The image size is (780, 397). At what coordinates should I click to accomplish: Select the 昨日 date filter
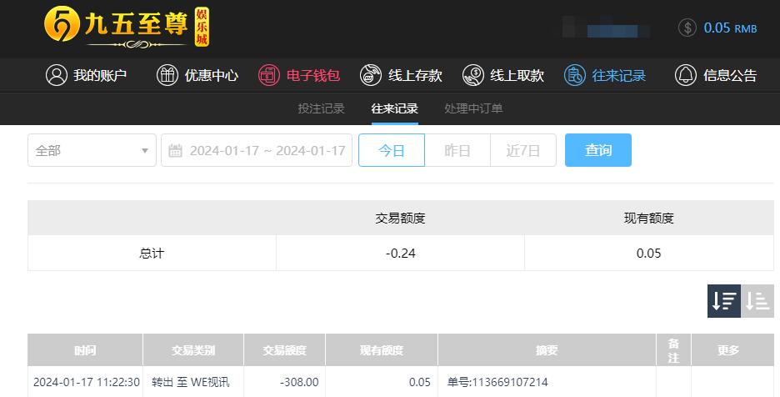[457, 150]
